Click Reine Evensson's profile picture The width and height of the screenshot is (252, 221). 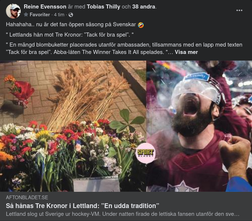coord(13,11)
